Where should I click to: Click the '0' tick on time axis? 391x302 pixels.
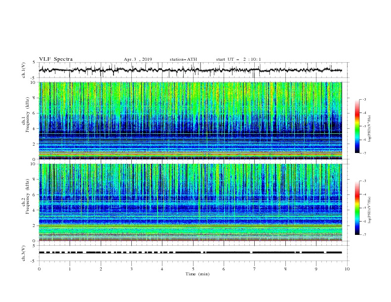[39, 269]
